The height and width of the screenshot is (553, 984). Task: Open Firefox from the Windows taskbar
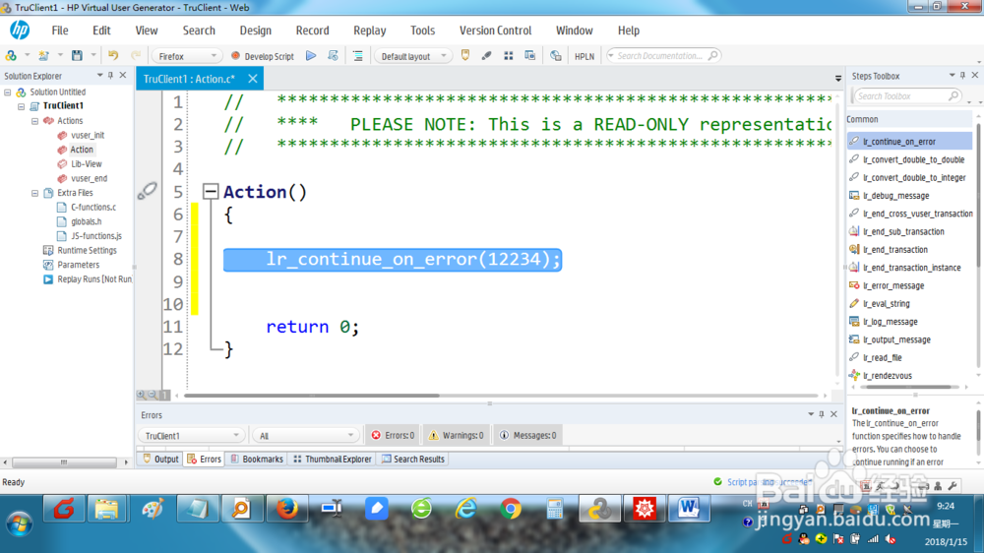[x=287, y=509]
